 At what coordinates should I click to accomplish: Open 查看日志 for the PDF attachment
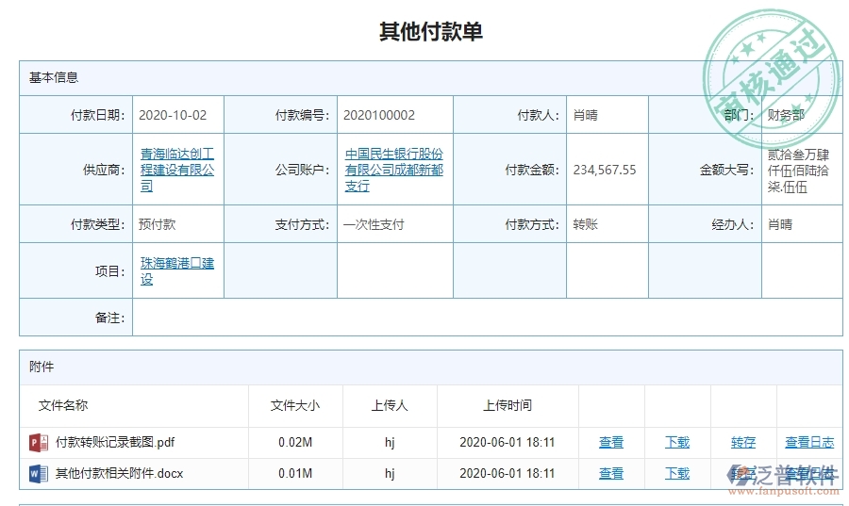pyautogui.click(x=809, y=442)
